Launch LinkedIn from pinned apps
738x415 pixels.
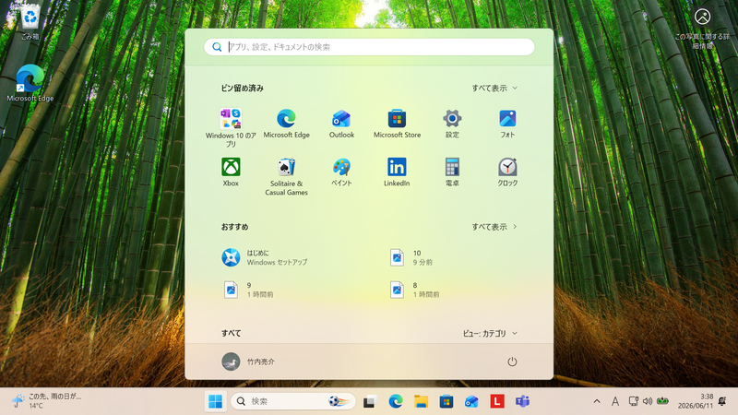tap(397, 172)
